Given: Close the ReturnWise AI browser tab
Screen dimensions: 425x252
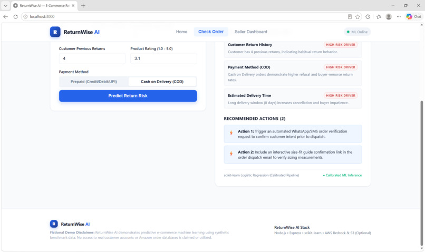Looking at the screenshot, I should click(73, 5).
